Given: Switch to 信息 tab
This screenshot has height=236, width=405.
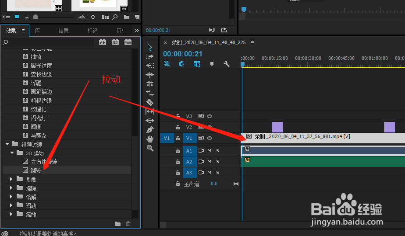Looking at the screenshot, I should 64,31.
